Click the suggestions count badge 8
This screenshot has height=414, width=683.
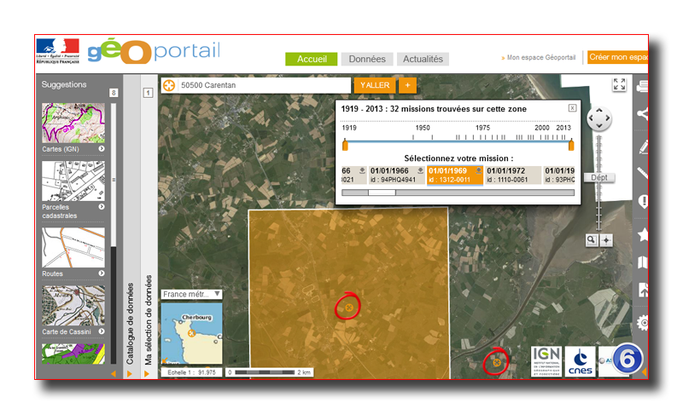[114, 93]
